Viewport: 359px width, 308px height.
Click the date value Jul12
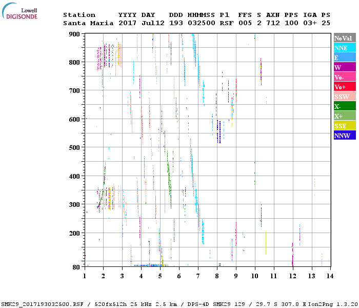click(x=153, y=23)
